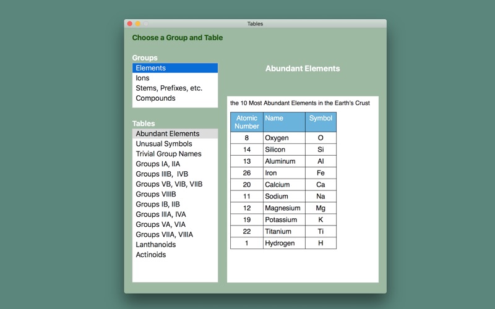The image size is (495, 309).
Task: Open the Lanthanoids table
Action: [x=175, y=244]
